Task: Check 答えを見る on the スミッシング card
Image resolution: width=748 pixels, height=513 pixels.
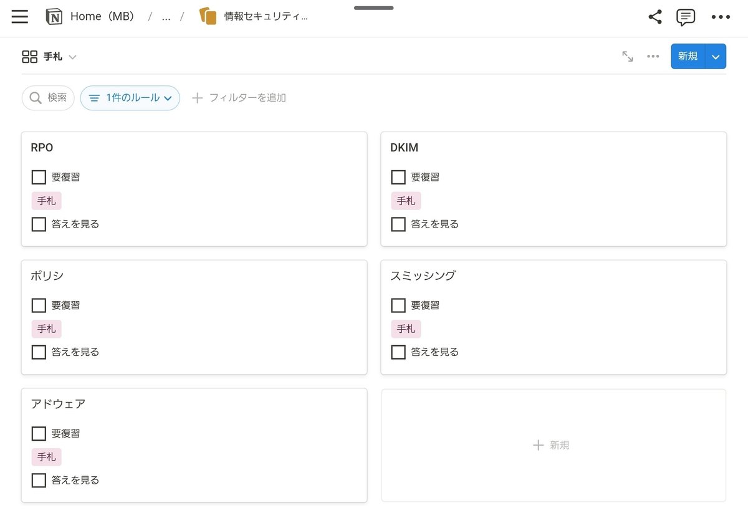Action: click(398, 352)
